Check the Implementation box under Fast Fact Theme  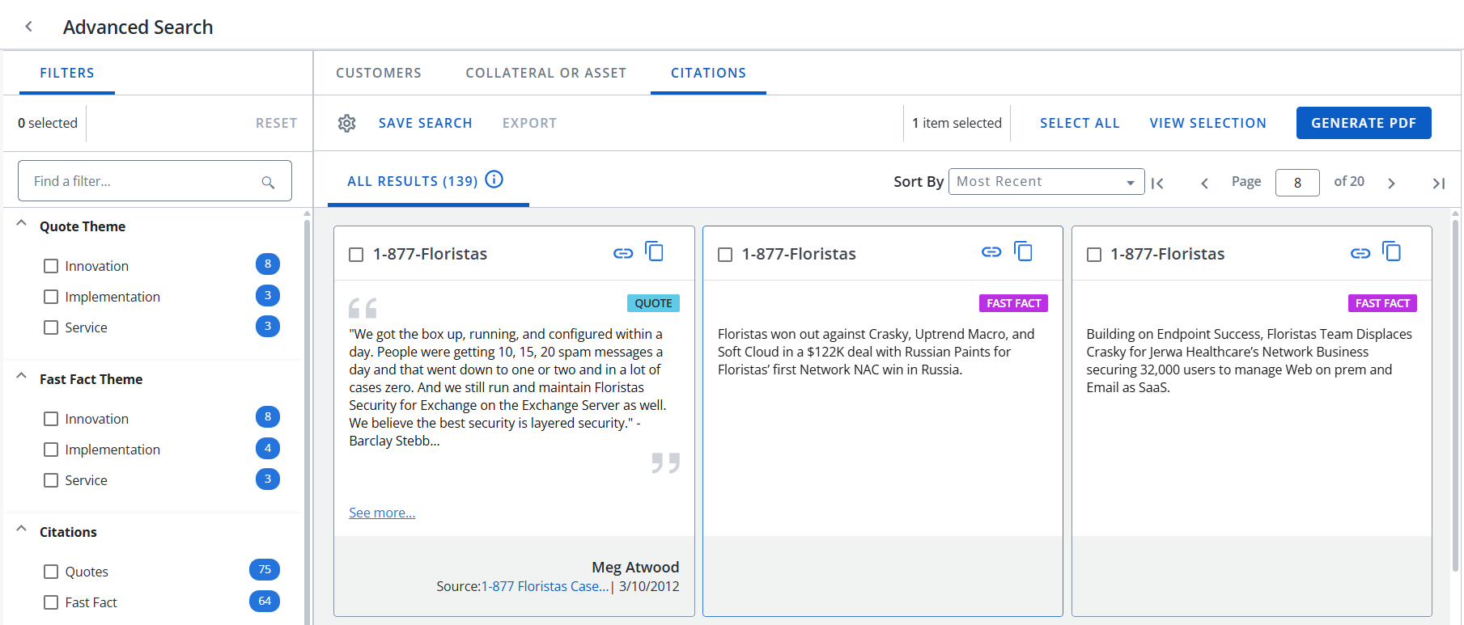(51, 450)
